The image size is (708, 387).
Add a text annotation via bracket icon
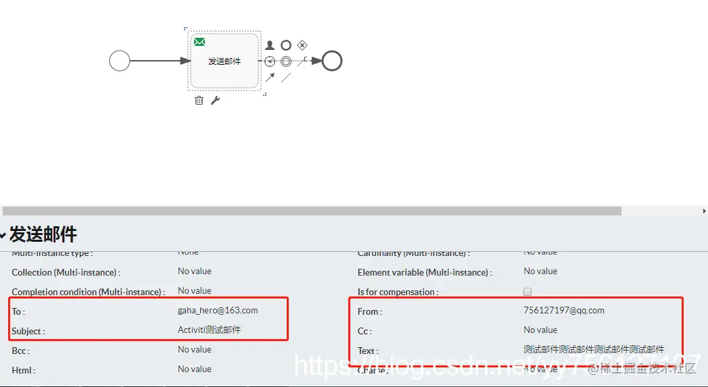coord(302,61)
